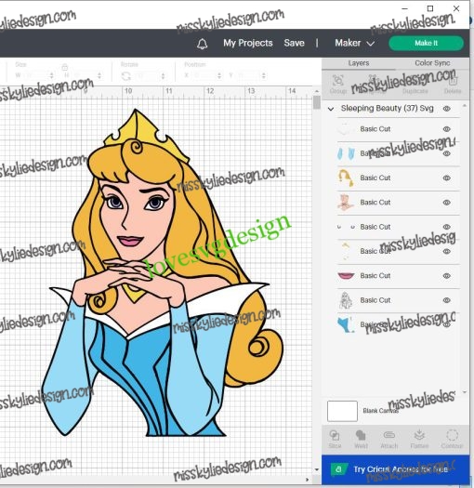Toggle eye for the sleeves layer
474x488 pixels.
[x=447, y=153]
